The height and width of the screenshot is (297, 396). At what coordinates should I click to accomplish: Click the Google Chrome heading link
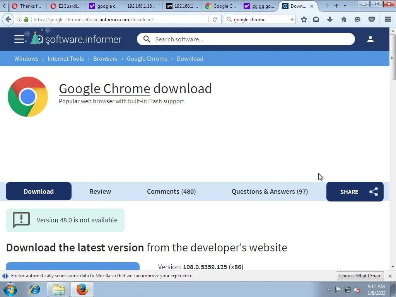104,89
